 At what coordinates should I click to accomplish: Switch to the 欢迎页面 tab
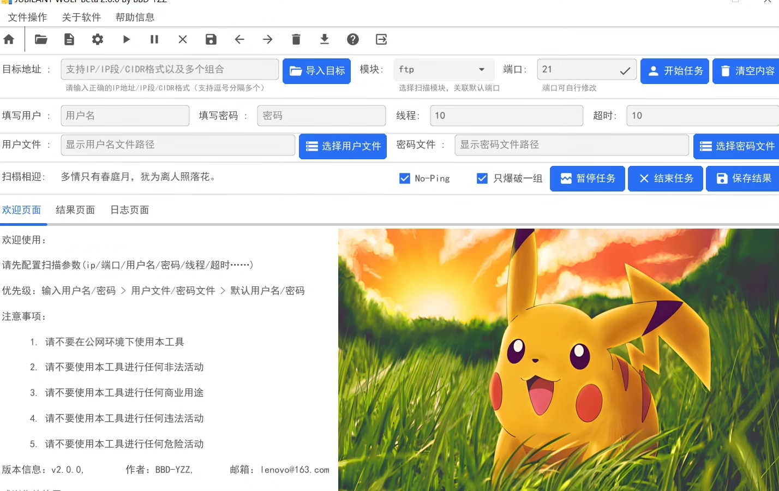[x=21, y=210]
